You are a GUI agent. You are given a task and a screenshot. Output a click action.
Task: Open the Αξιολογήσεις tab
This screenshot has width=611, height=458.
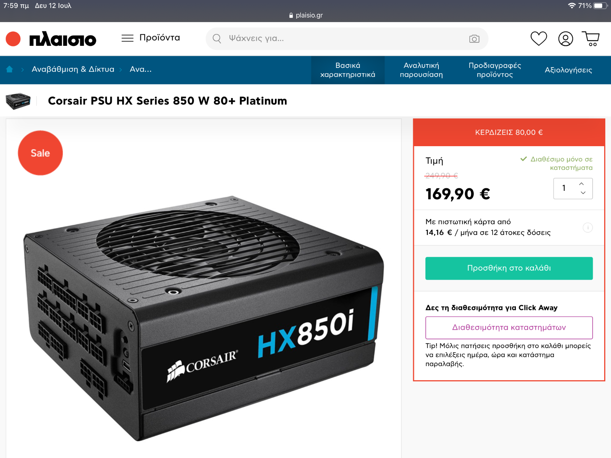pyautogui.click(x=568, y=70)
